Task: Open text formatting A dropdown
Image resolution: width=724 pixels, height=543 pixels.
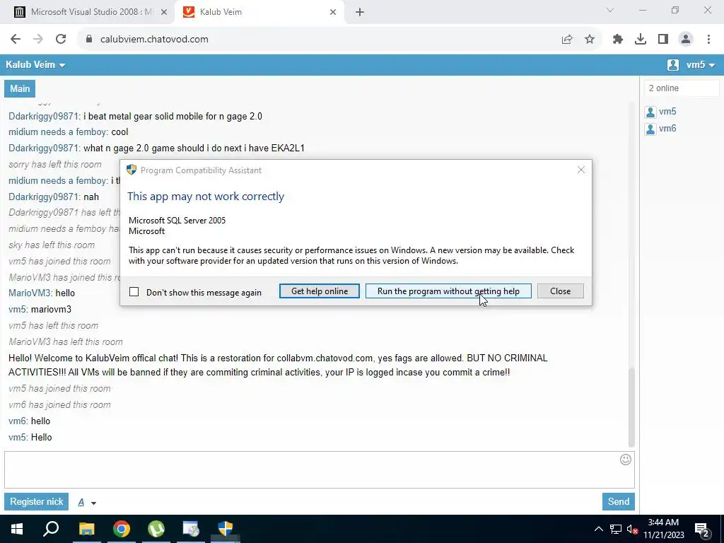Action: tap(87, 503)
